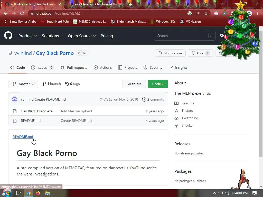Viewport: 263px width, 197px height.
Task: Open the Projects tab
Action: pyautogui.click(x=127, y=67)
